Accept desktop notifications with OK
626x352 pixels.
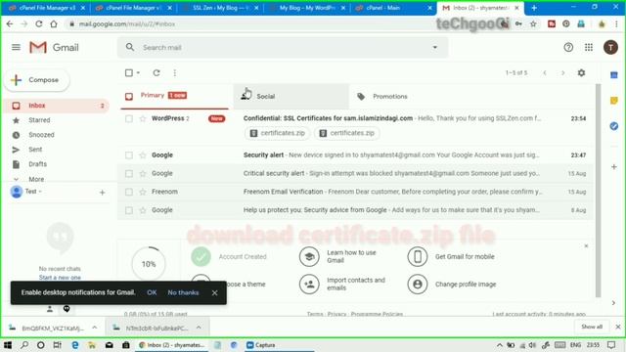(x=152, y=292)
